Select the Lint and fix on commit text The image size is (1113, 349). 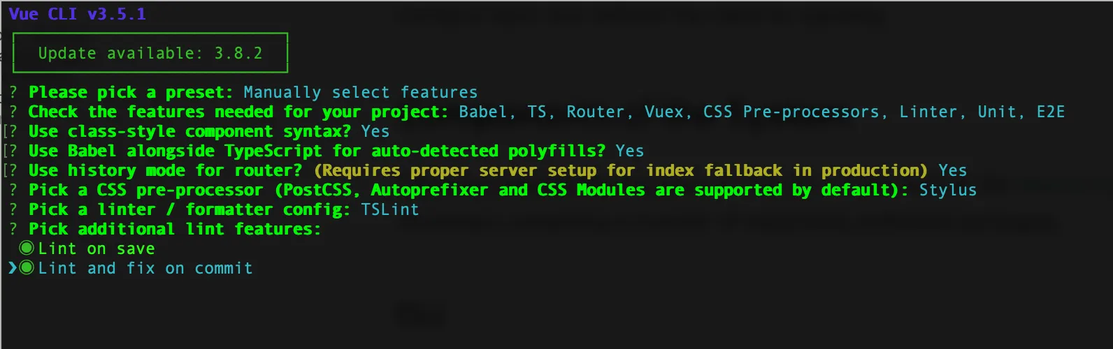(145, 268)
